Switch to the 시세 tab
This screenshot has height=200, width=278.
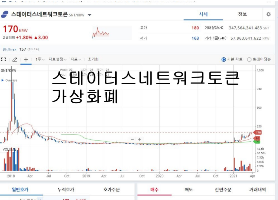click(x=203, y=14)
